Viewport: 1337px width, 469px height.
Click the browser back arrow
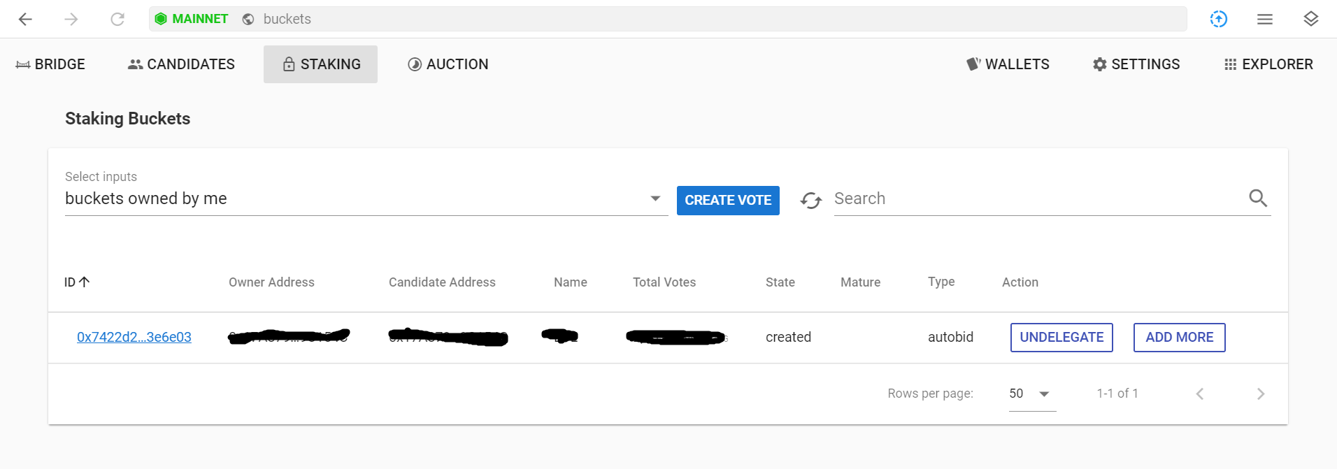coord(26,19)
